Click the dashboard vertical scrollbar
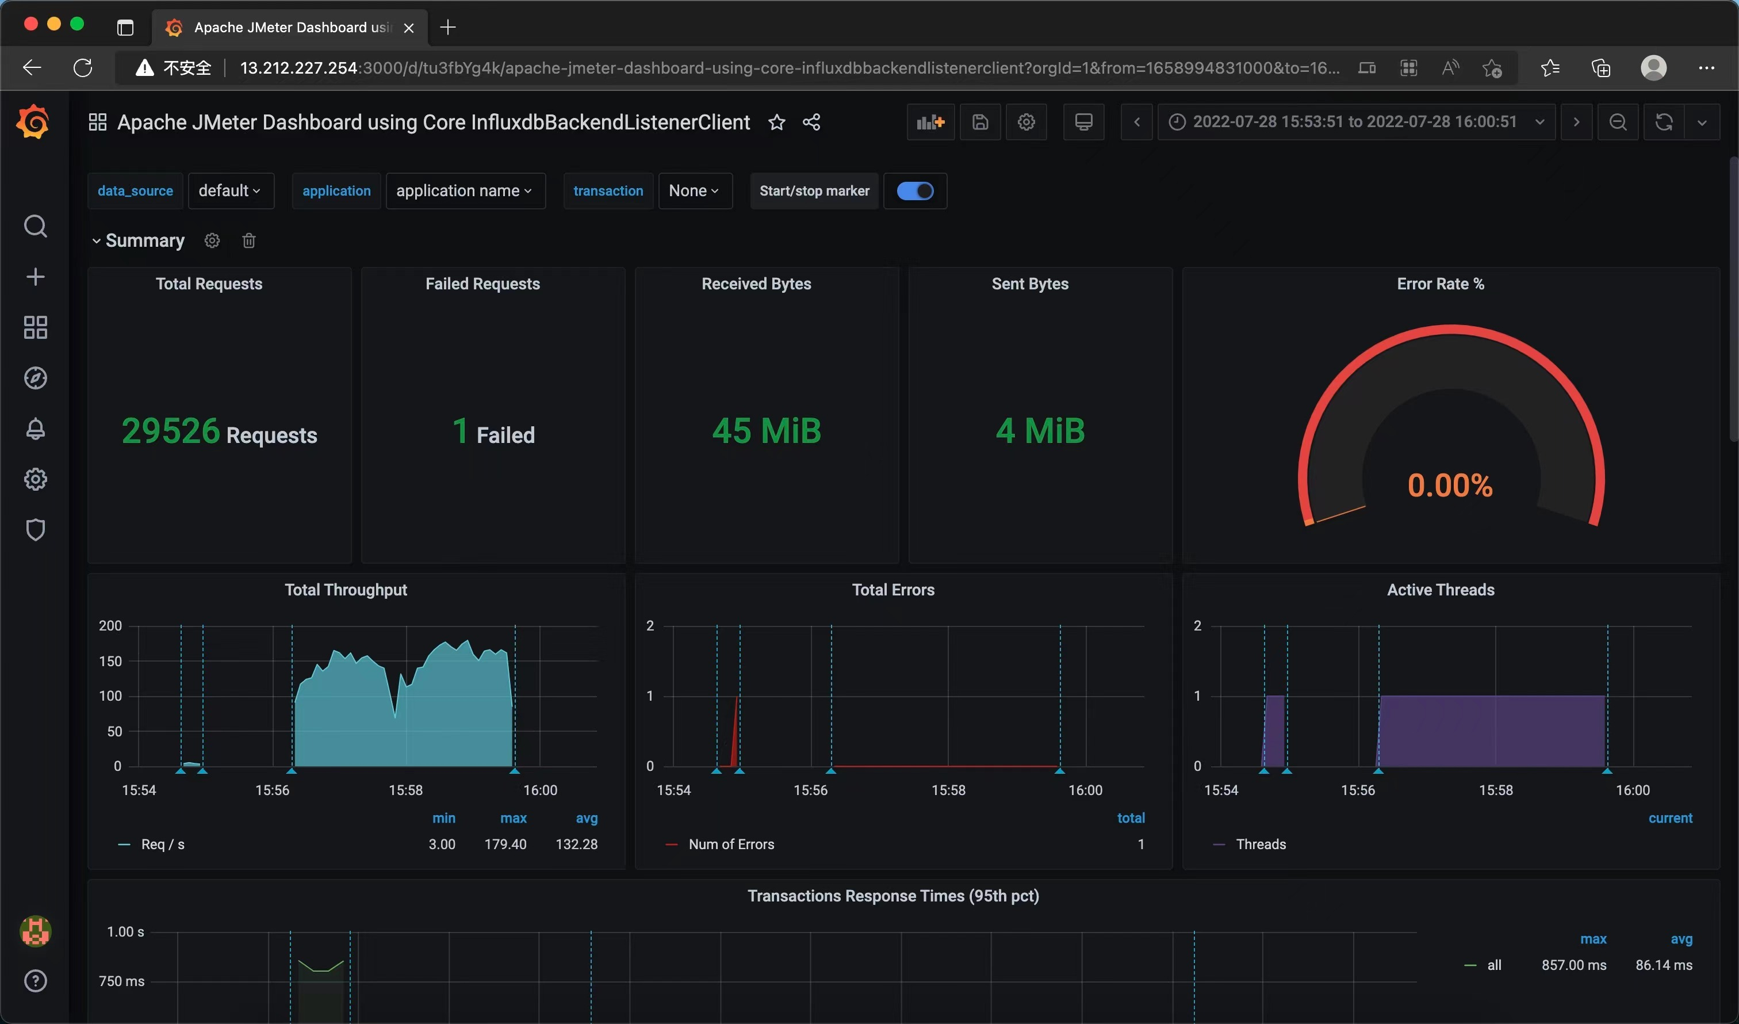The image size is (1739, 1024). [x=1733, y=299]
